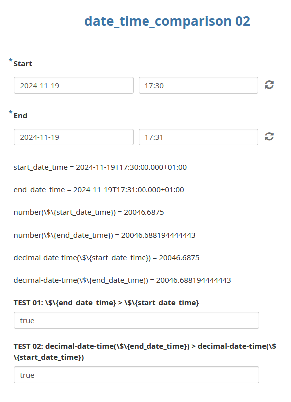Click the End date field 2024-11-19

tap(74, 137)
